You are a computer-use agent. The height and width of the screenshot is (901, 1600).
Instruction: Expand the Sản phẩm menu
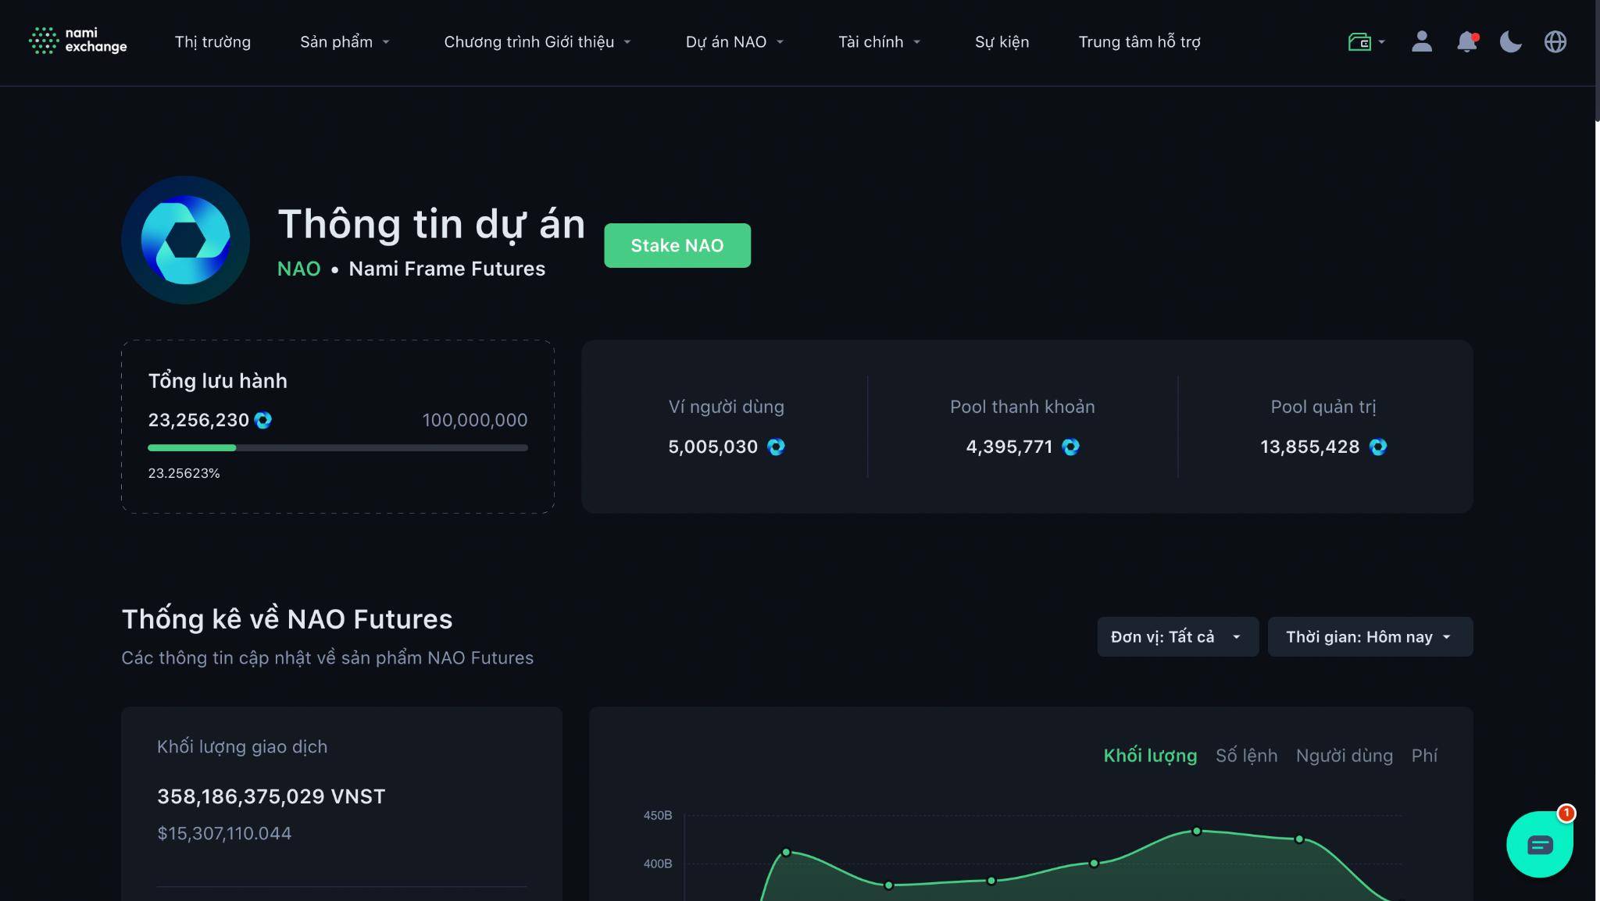345,42
